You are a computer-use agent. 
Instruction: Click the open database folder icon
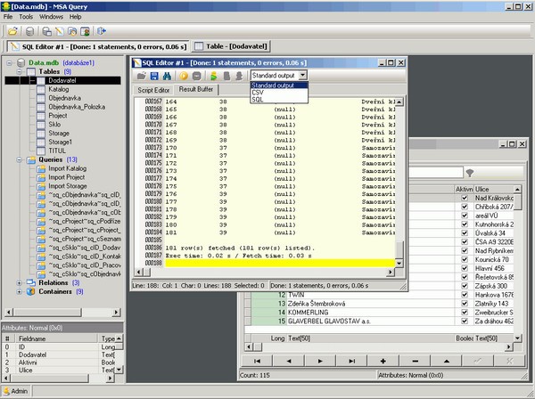tap(12, 31)
